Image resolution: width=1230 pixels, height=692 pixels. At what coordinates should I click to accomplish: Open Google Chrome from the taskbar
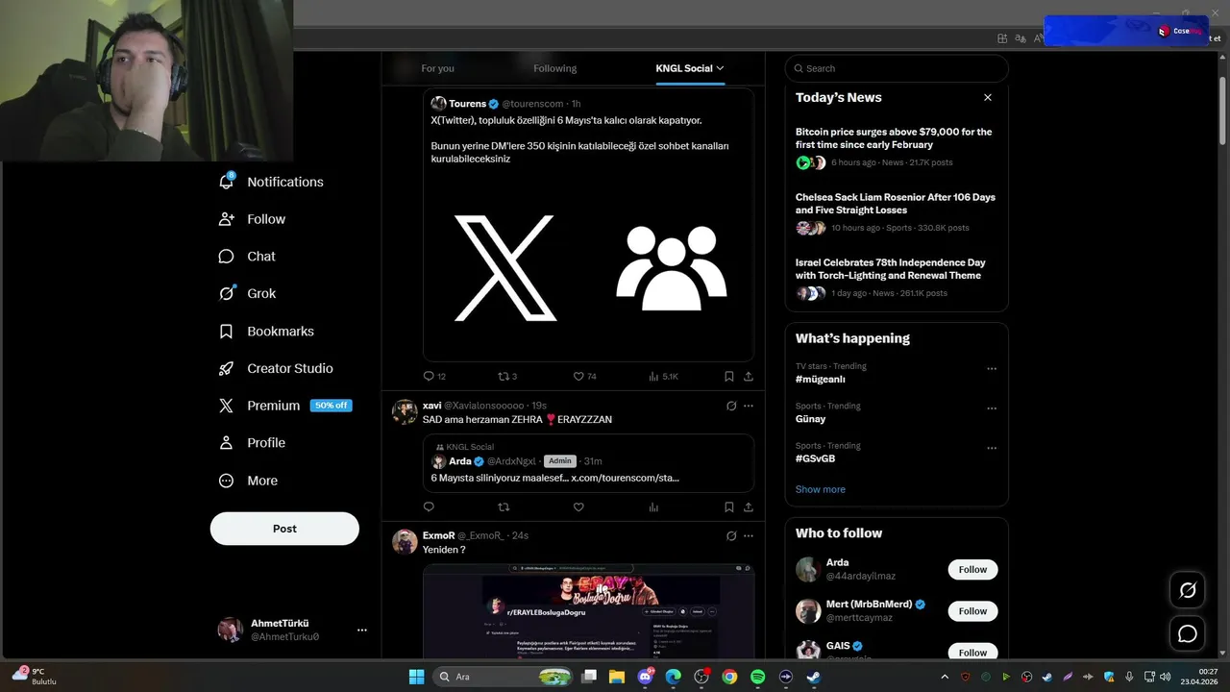pos(729,677)
